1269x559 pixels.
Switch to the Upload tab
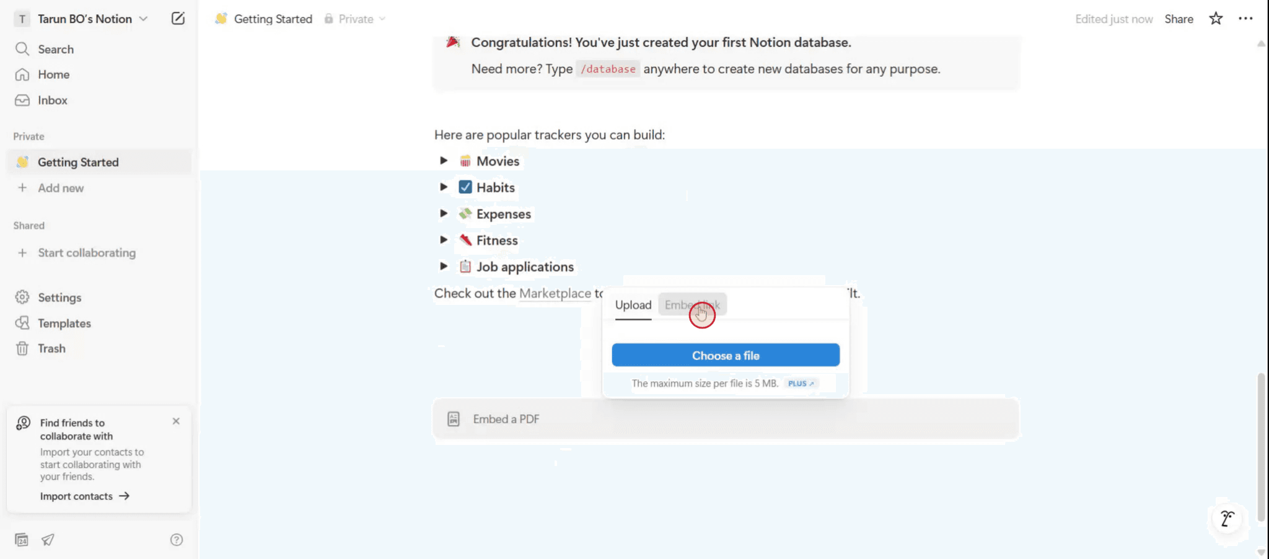pyautogui.click(x=633, y=305)
